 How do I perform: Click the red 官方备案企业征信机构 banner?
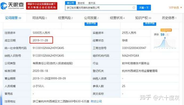point(42,6)
